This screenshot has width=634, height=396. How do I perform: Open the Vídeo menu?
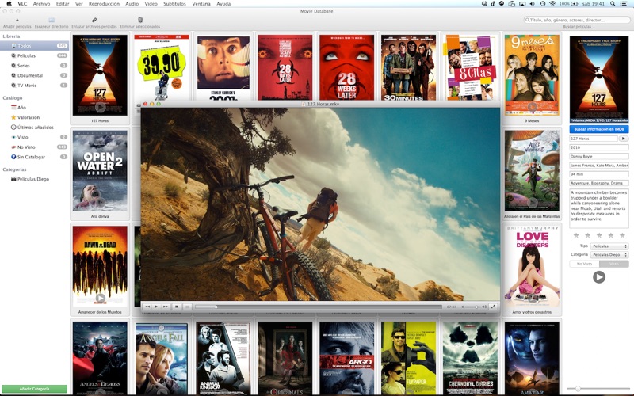point(151,4)
